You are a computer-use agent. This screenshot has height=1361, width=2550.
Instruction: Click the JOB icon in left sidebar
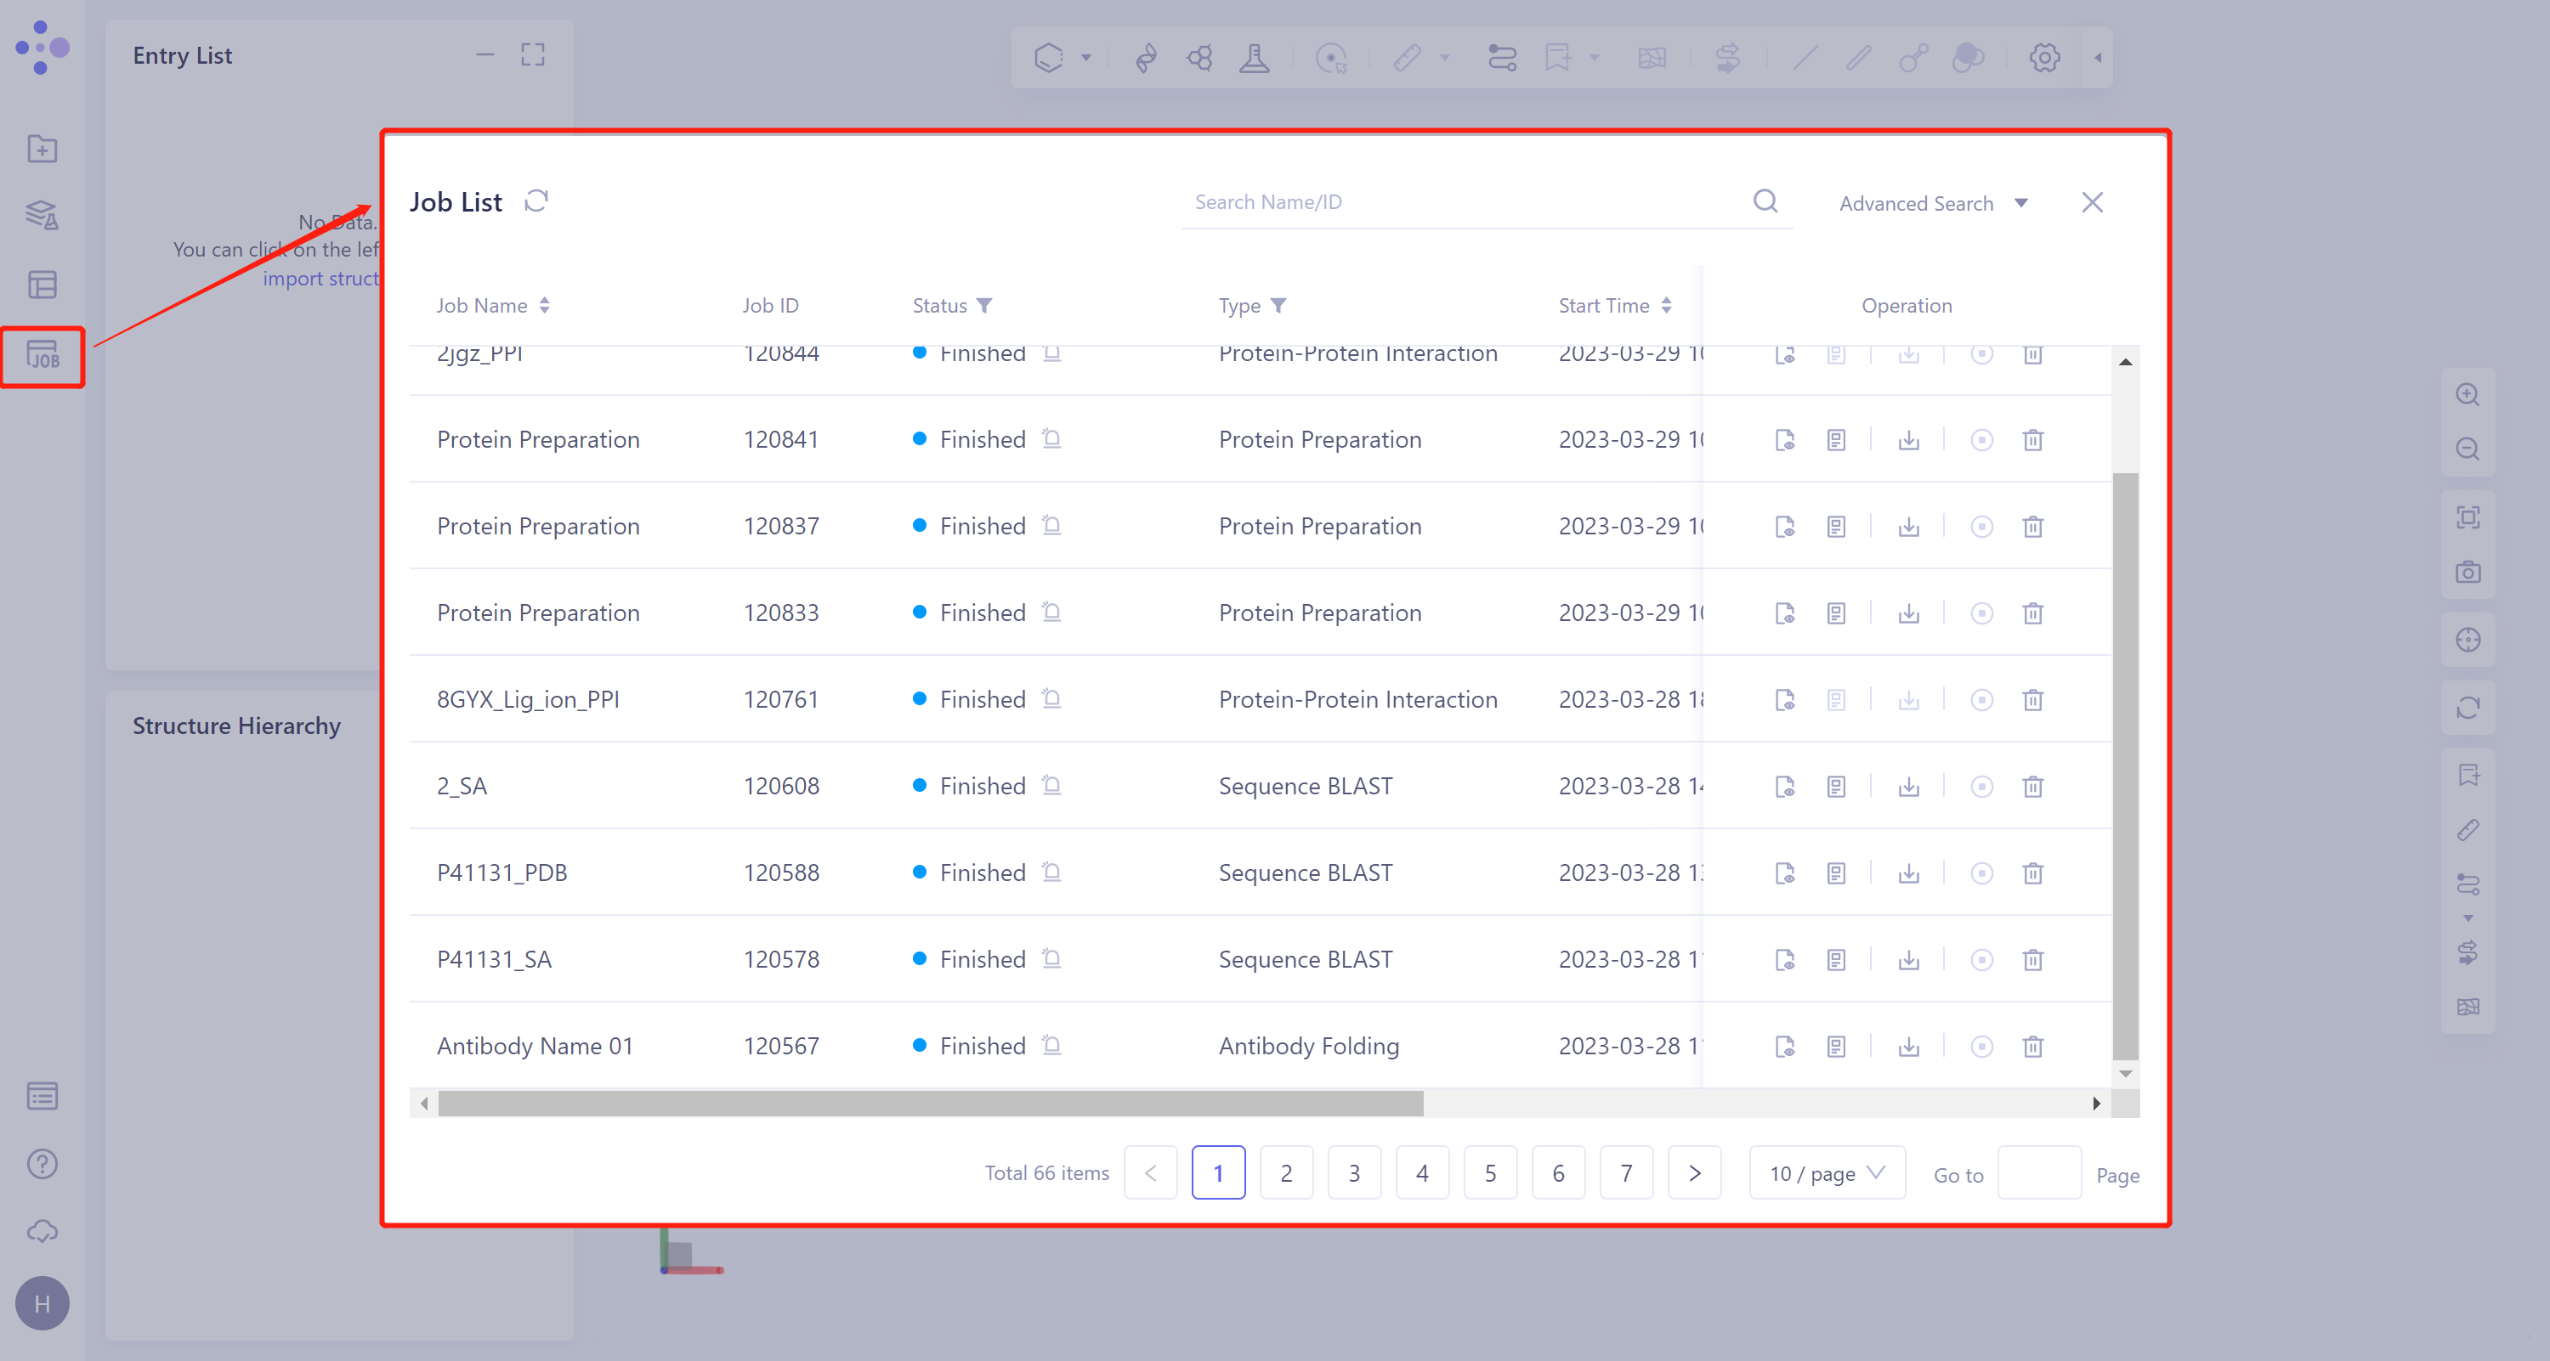[x=42, y=356]
